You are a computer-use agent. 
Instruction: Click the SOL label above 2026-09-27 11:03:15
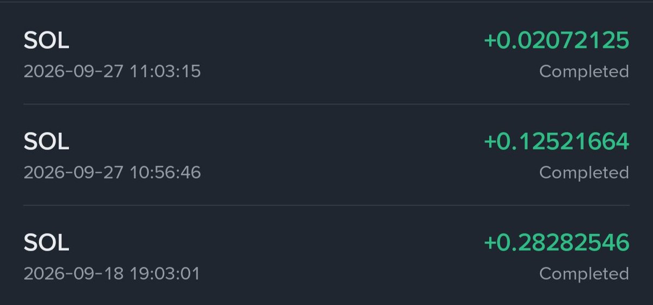pyautogui.click(x=46, y=41)
